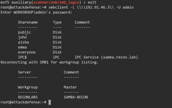Click the 'Workgroup' column header
Screen dimensions: 172x108
pos(28,87)
